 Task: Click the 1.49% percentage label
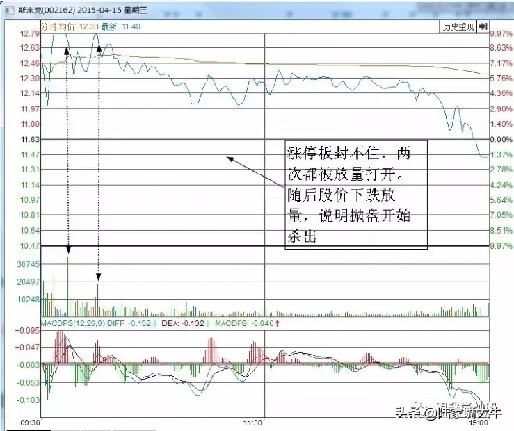pyautogui.click(x=501, y=124)
